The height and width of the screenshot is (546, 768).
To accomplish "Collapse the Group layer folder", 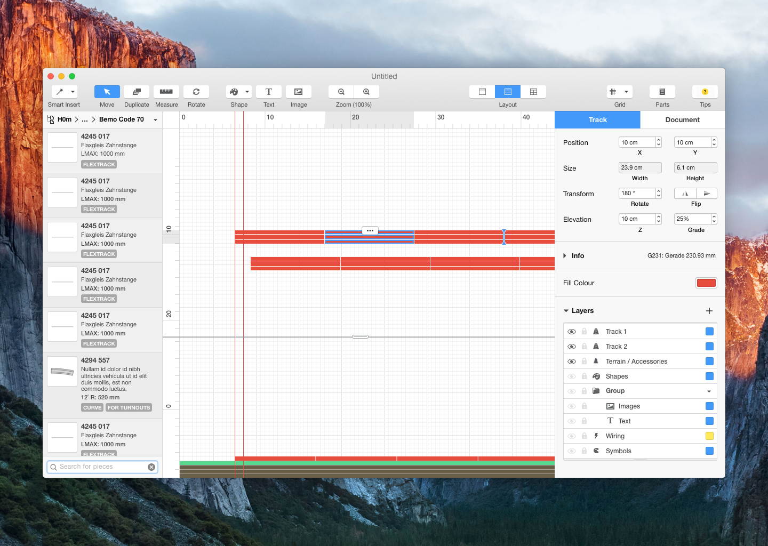I will click(709, 391).
